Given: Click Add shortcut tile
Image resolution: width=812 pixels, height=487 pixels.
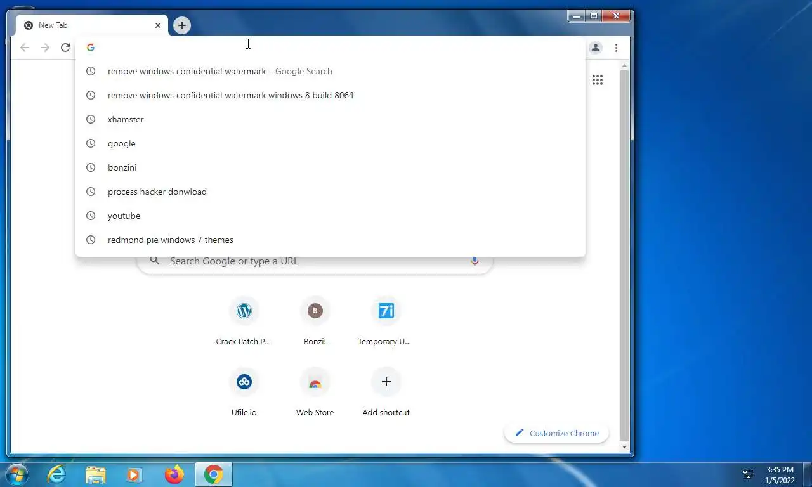Looking at the screenshot, I should tap(386, 393).
